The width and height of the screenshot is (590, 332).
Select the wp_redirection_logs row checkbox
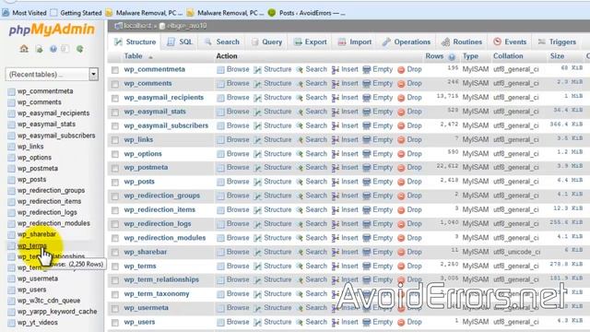click(x=115, y=225)
